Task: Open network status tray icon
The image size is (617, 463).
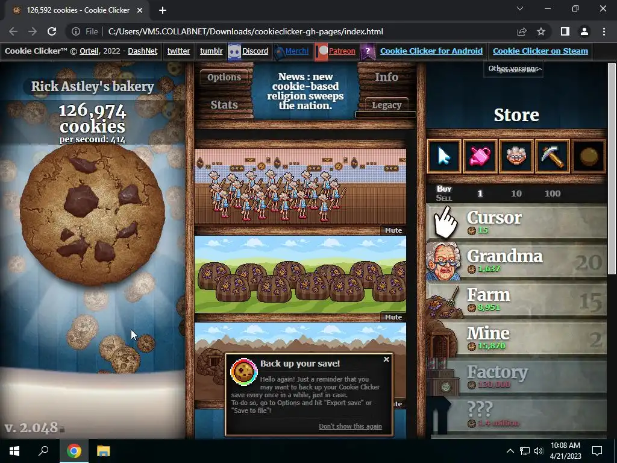Action: click(x=525, y=451)
